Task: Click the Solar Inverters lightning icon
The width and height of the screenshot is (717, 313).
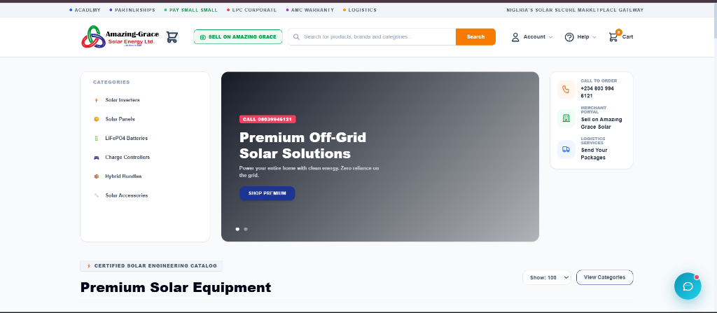Action: coord(96,100)
